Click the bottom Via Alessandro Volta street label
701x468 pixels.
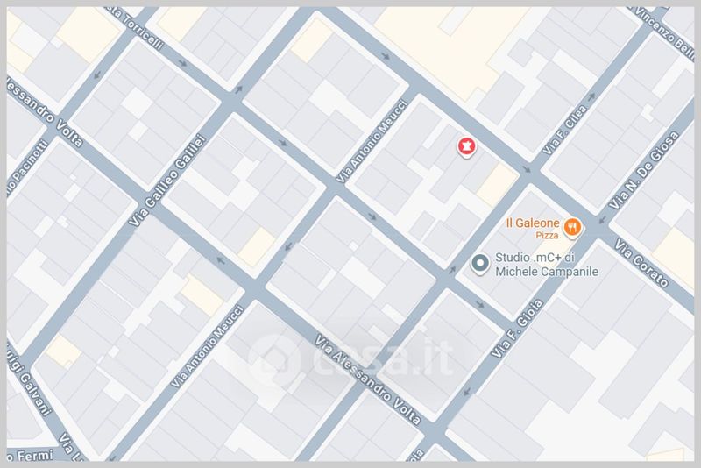(368, 379)
